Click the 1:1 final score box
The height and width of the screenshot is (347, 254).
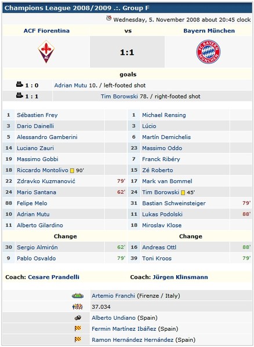tap(127, 52)
